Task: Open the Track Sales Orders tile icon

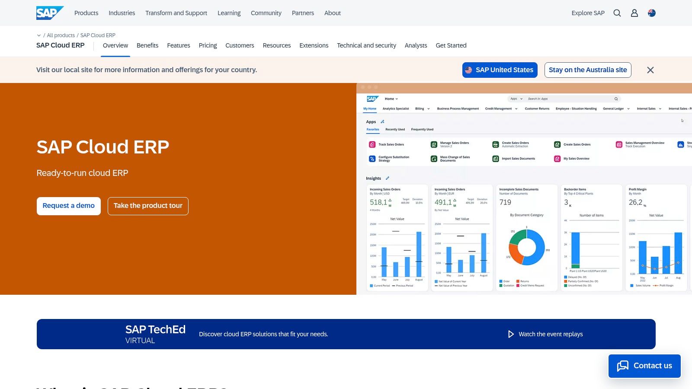Action: [x=372, y=144]
